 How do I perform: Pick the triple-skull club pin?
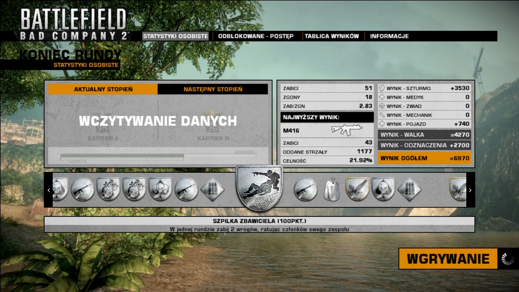(160, 189)
